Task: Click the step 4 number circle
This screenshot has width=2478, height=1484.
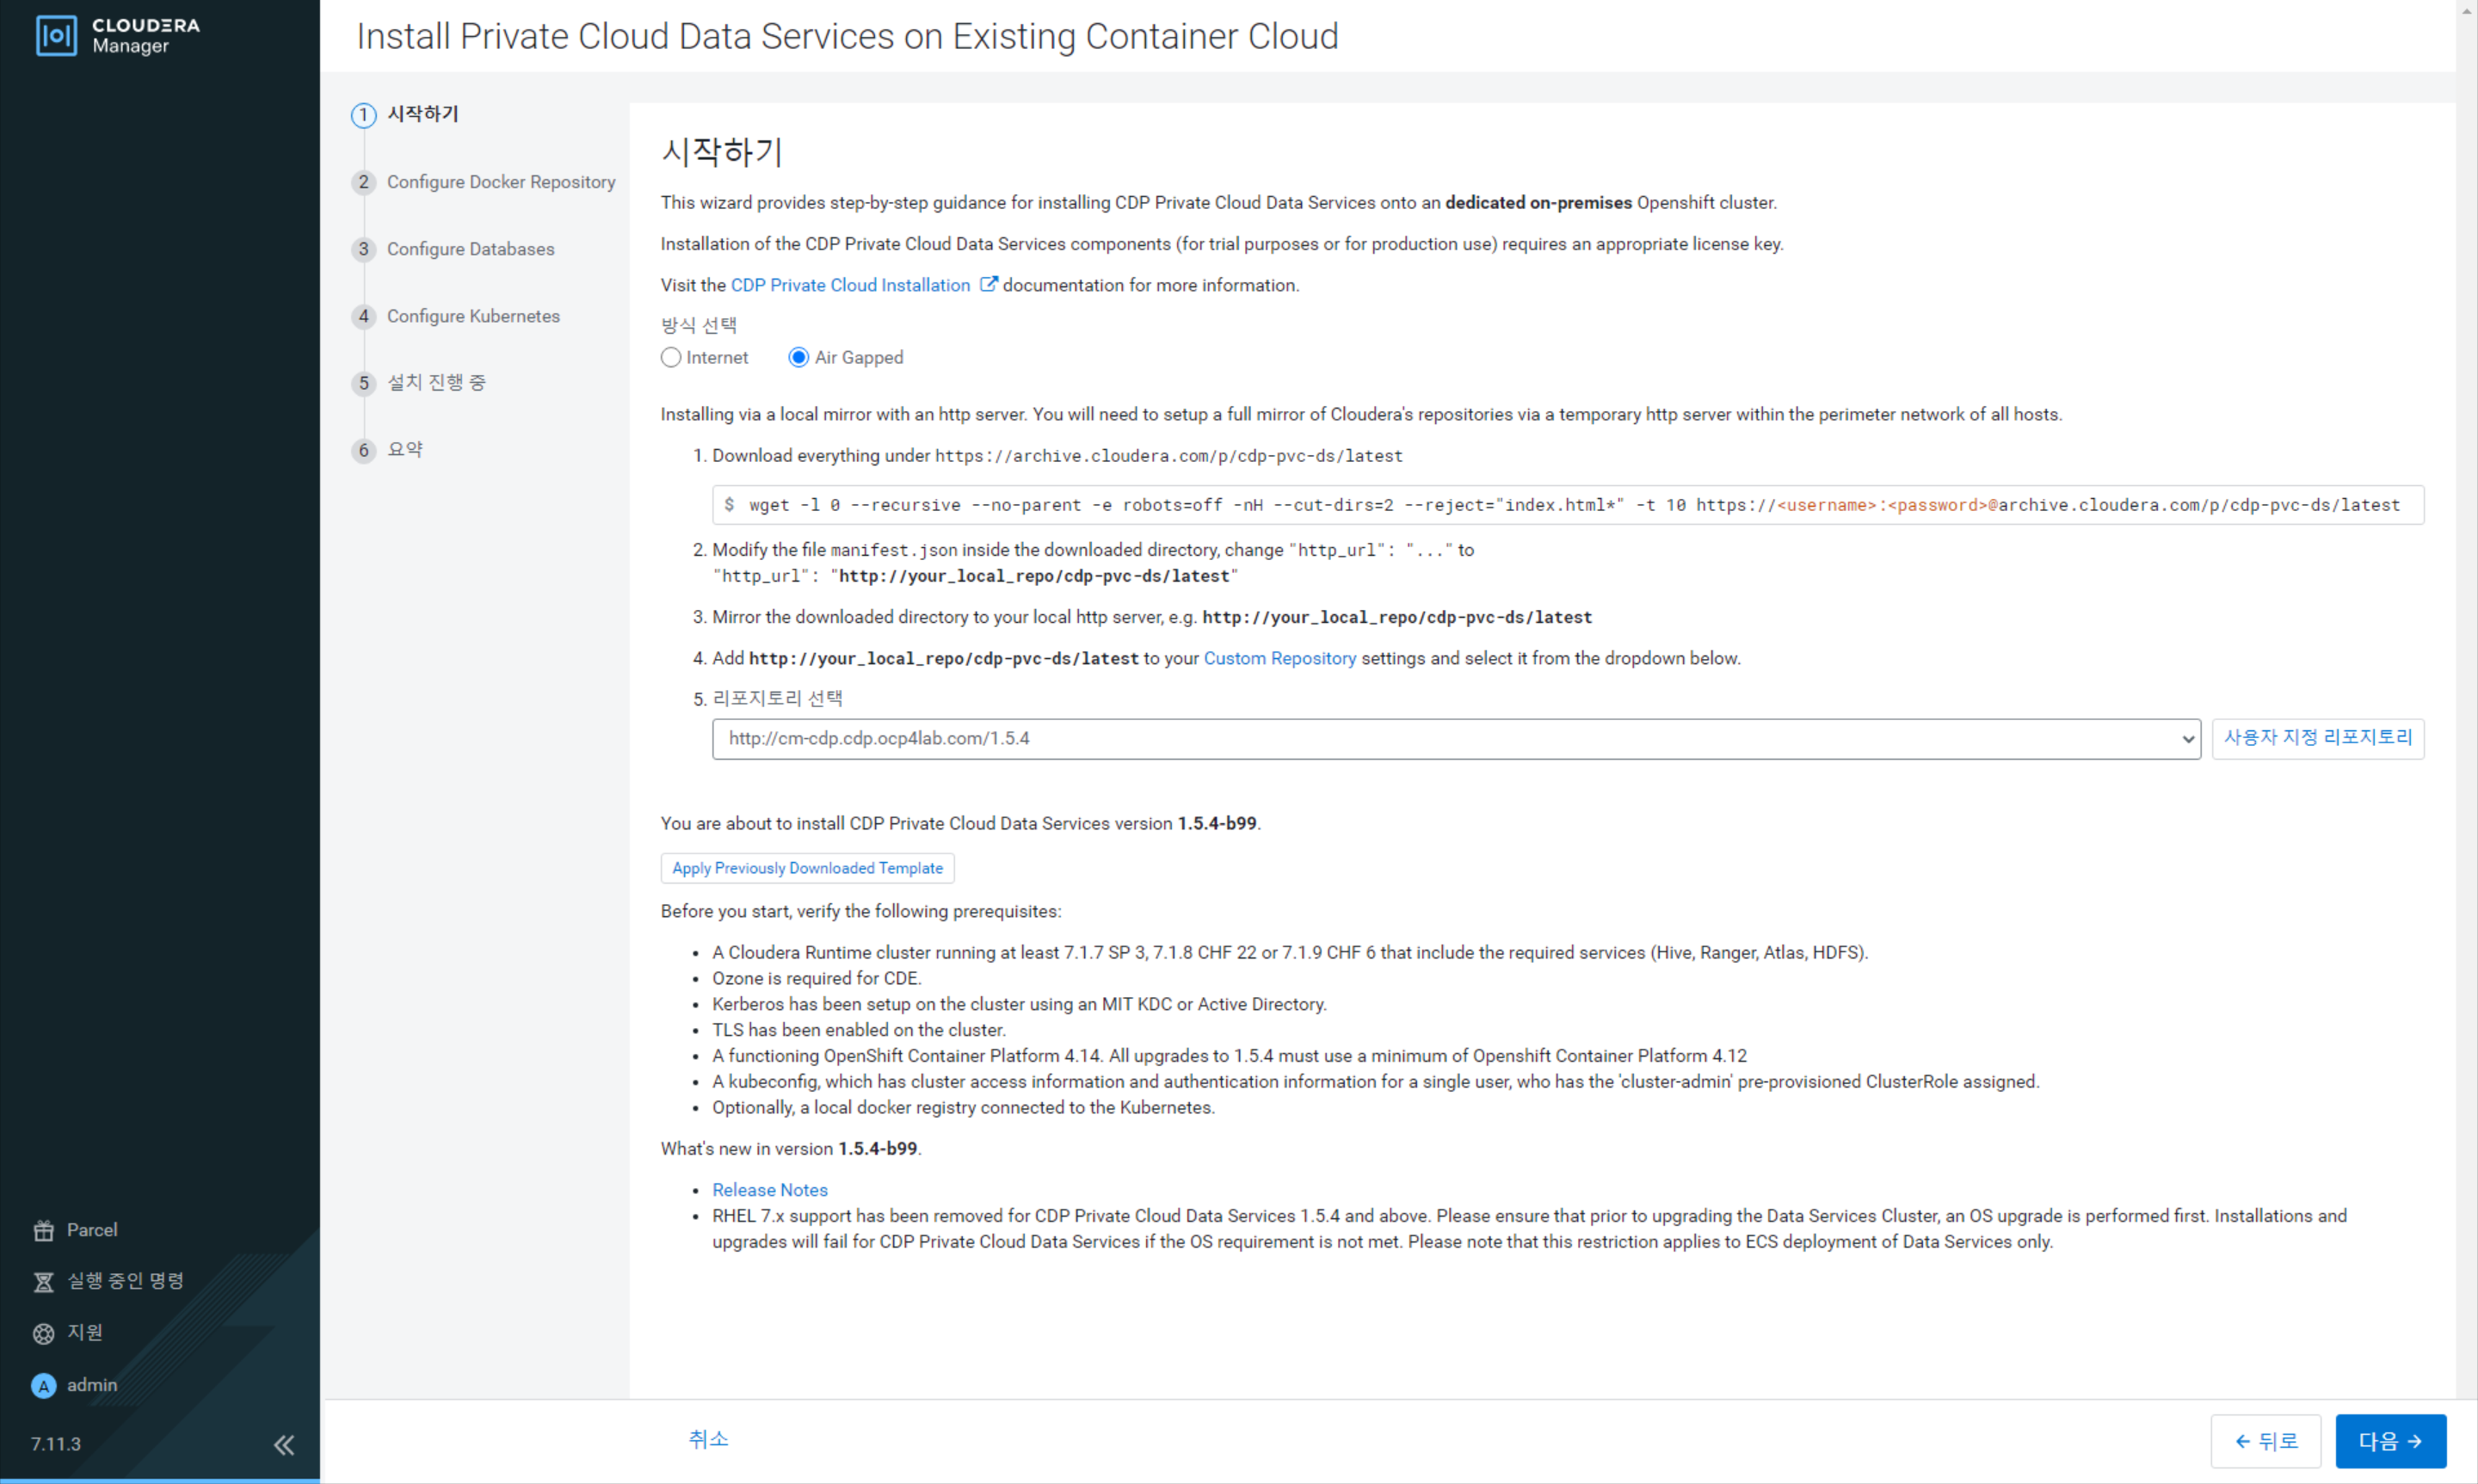Action: tap(363, 316)
